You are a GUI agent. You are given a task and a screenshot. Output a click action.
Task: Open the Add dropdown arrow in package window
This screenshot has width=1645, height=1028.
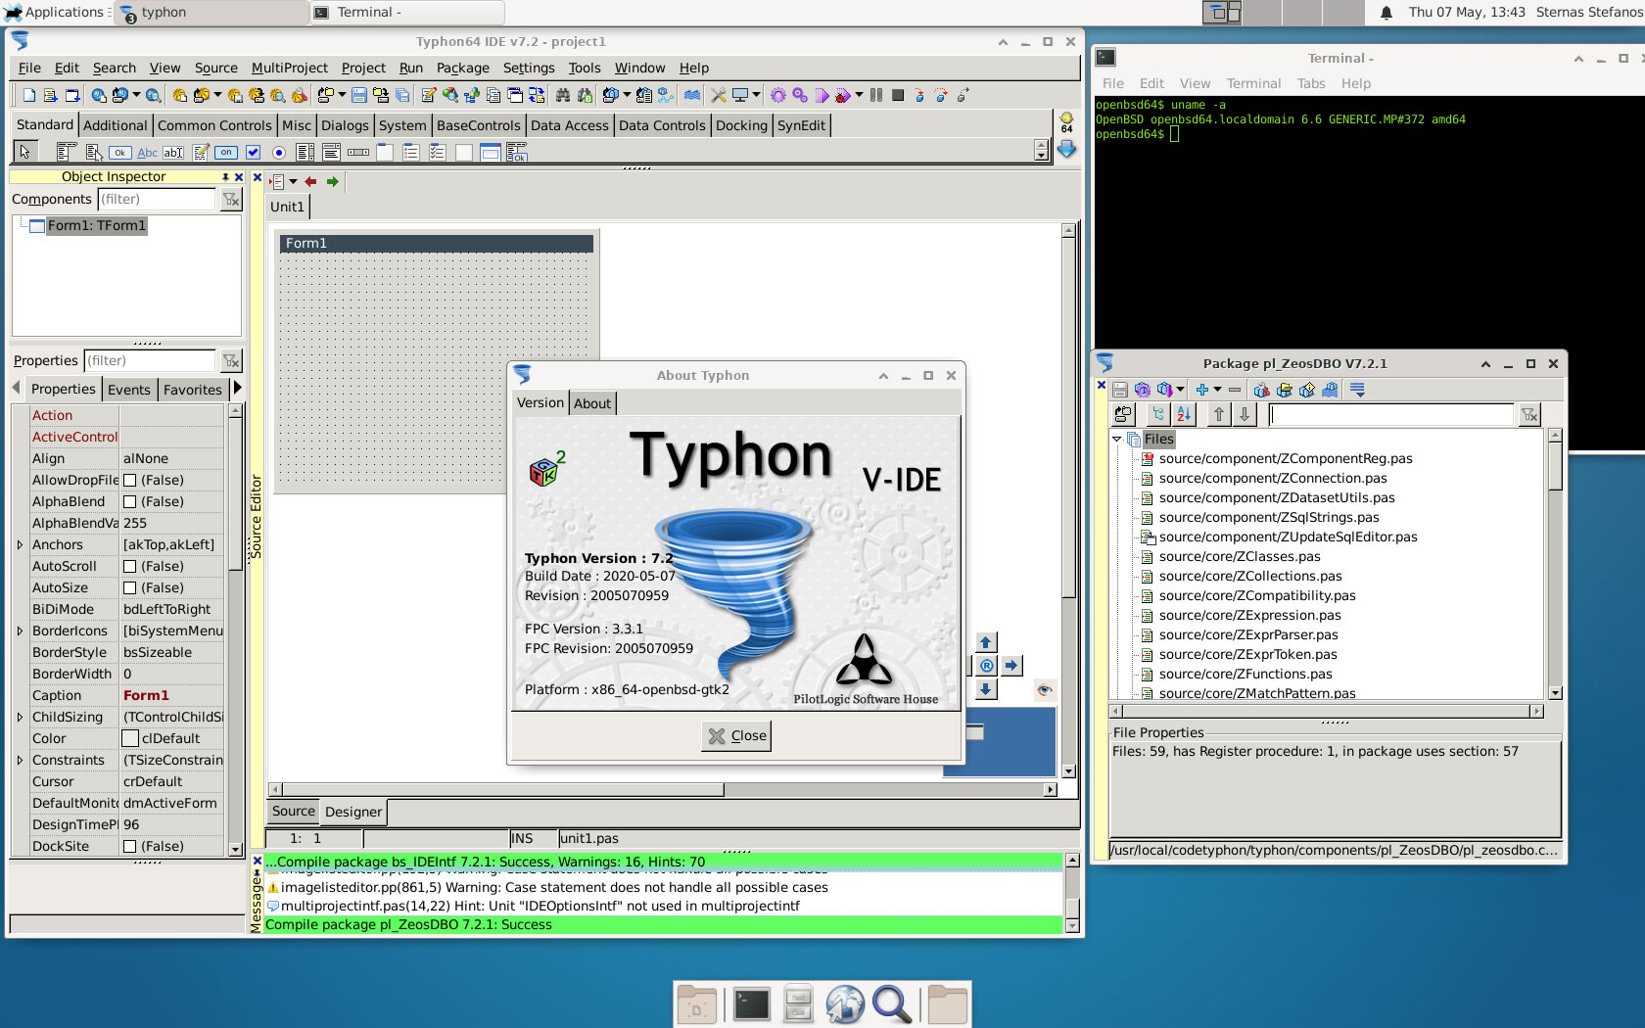point(1217,390)
